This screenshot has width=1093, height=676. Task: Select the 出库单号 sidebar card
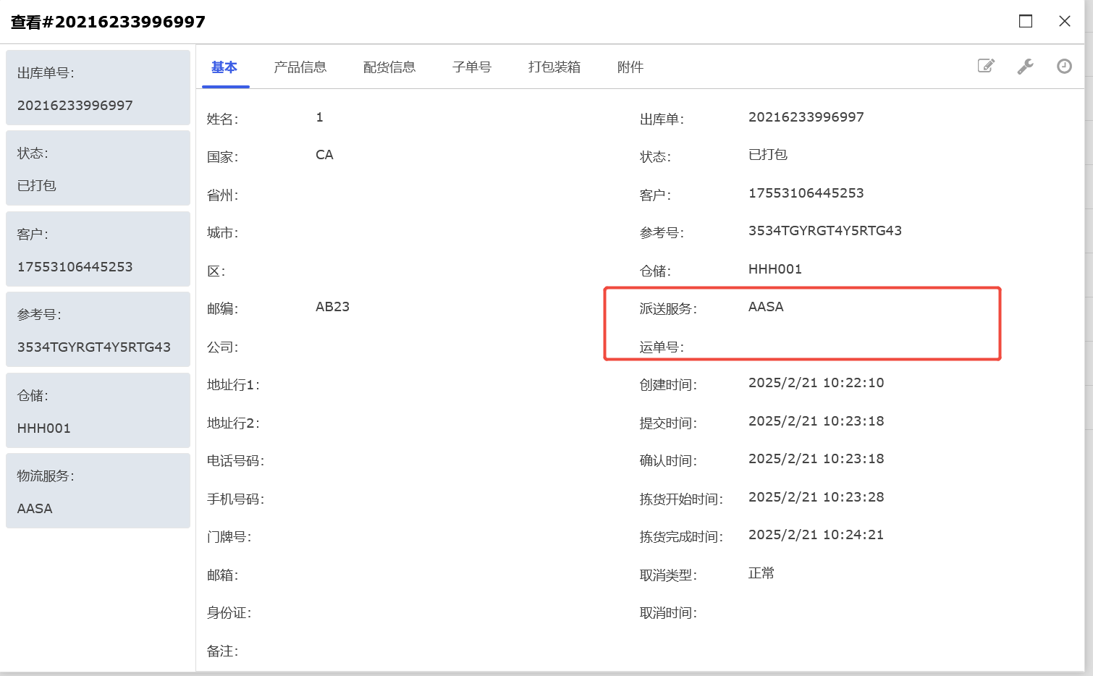click(98, 88)
